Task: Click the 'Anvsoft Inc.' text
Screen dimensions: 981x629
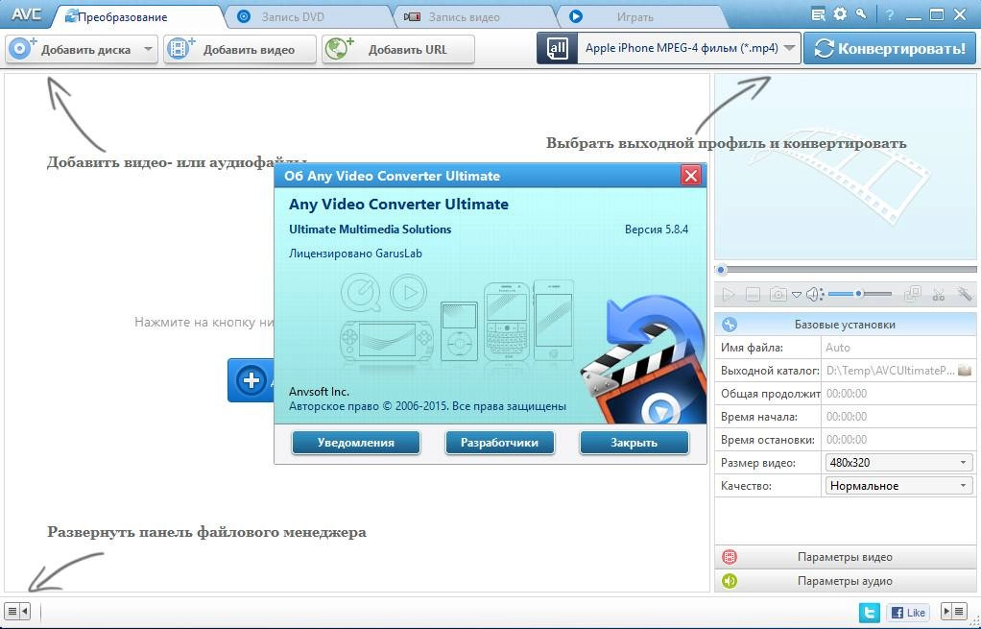Action: [x=319, y=392]
